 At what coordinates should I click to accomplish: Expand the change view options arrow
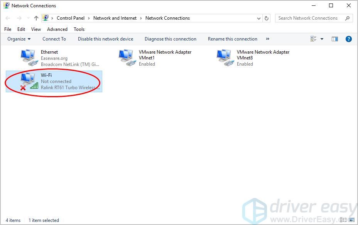tap(322, 39)
